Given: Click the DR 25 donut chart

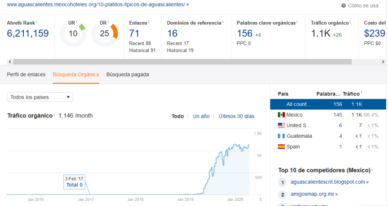Looking at the screenshot, I should pyautogui.click(x=105, y=34).
